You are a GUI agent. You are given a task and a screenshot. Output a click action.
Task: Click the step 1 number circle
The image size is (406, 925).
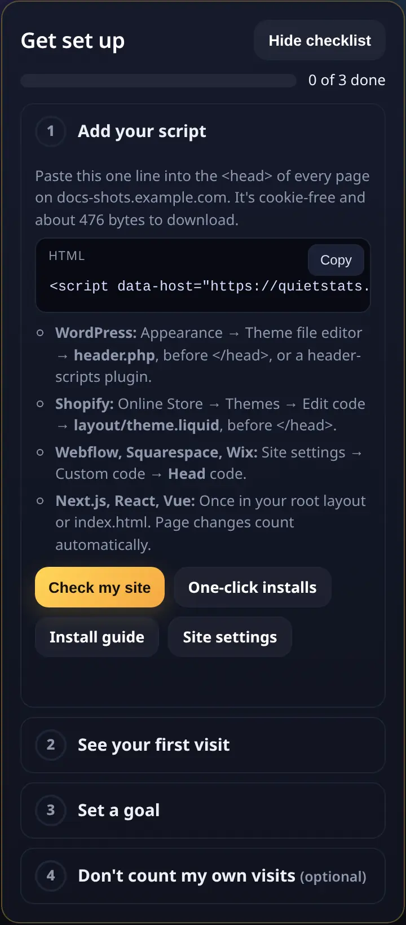[51, 131]
